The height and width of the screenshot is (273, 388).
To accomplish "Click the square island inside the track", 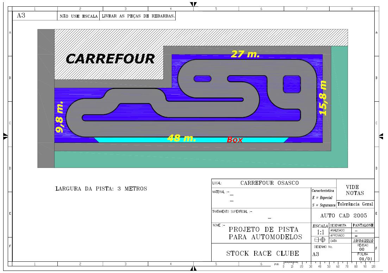I will 292,84.
